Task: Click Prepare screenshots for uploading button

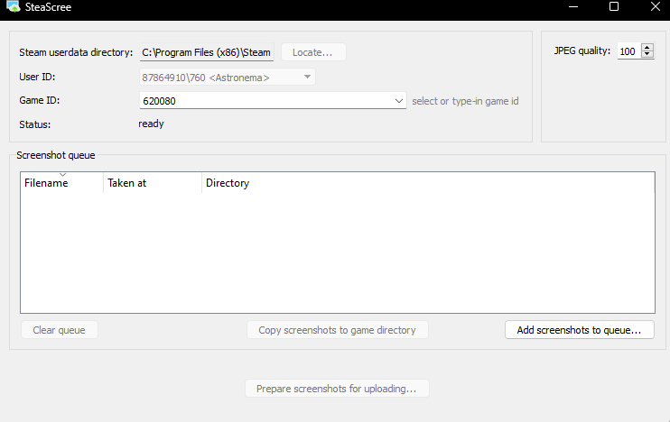Action: coord(337,389)
